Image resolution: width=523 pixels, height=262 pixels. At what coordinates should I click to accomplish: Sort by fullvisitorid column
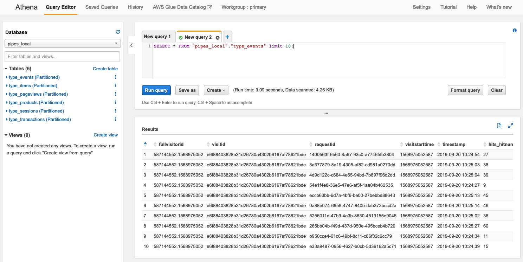tap(155, 145)
